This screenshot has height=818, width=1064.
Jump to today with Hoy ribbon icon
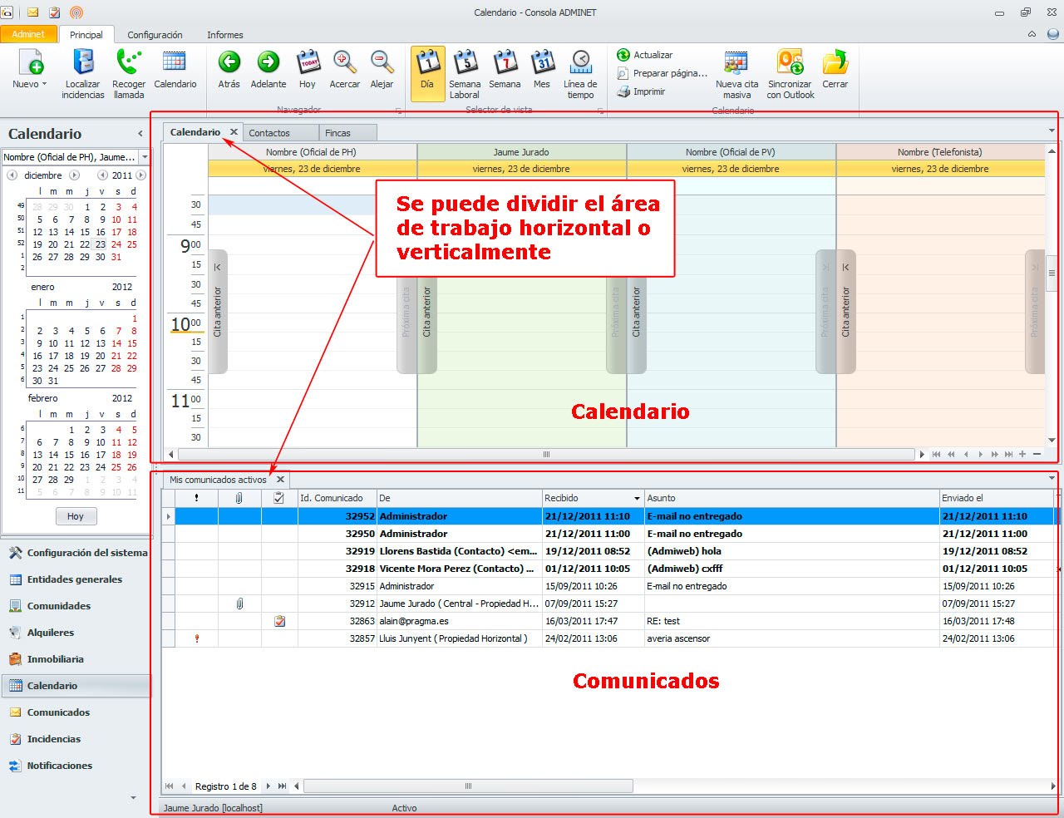coord(308,64)
